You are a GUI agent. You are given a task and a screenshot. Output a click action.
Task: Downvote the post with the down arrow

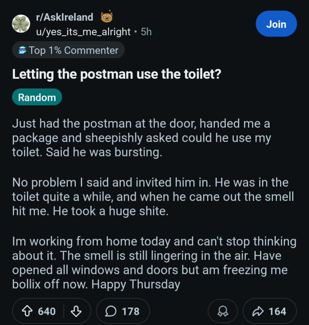pos(76,311)
